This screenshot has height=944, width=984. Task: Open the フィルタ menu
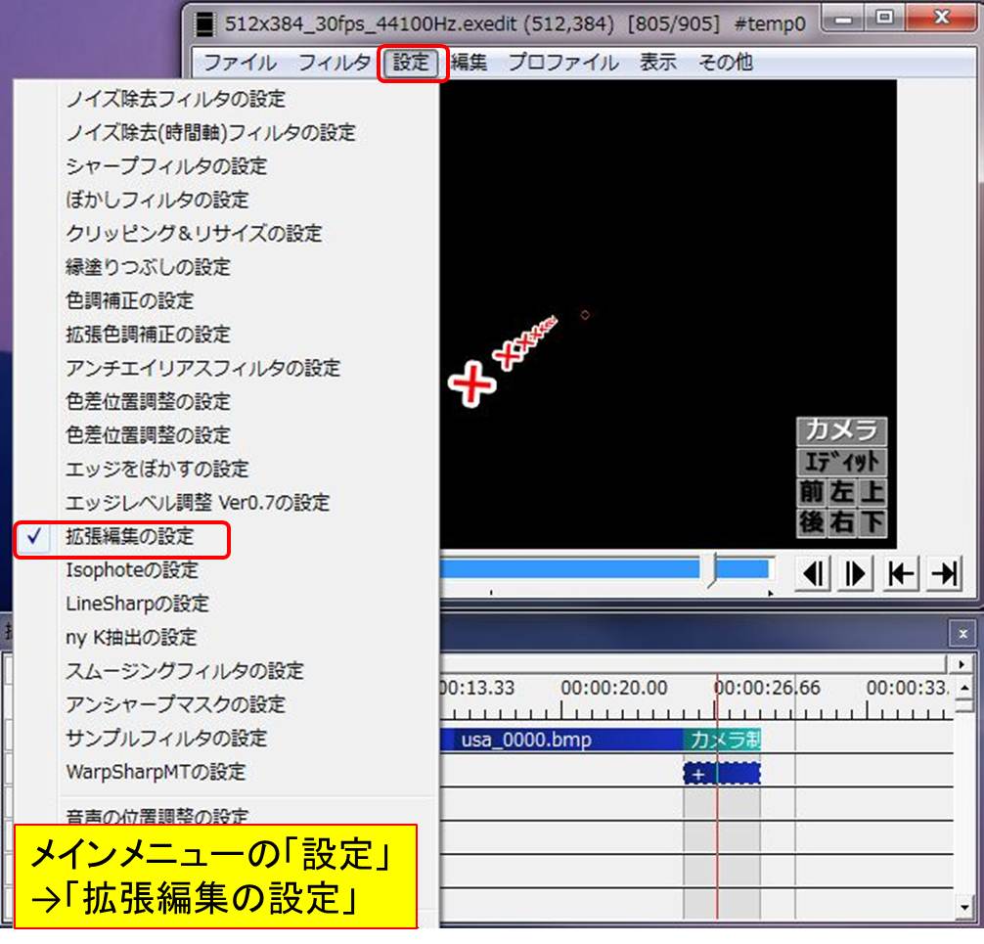point(334,63)
